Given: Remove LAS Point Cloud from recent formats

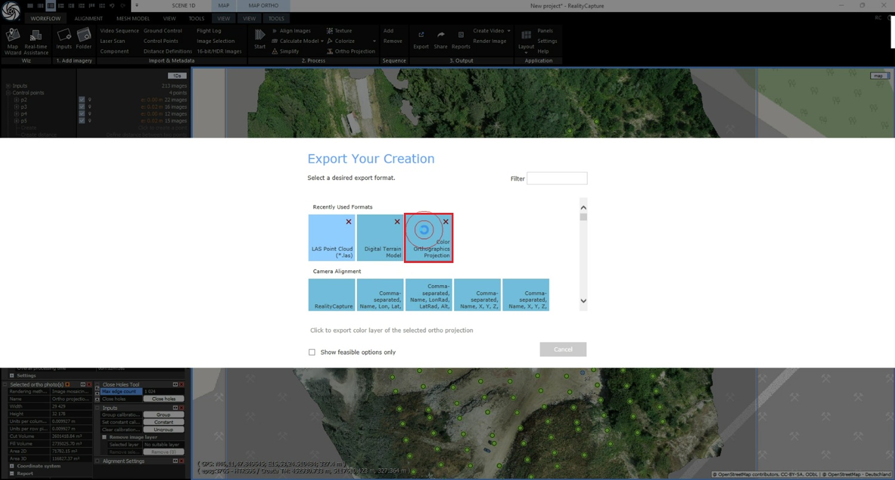Looking at the screenshot, I should pyautogui.click(x=348, y=222).
